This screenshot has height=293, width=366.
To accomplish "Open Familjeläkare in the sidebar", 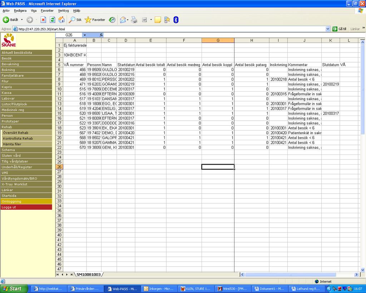I will [26, 75].
